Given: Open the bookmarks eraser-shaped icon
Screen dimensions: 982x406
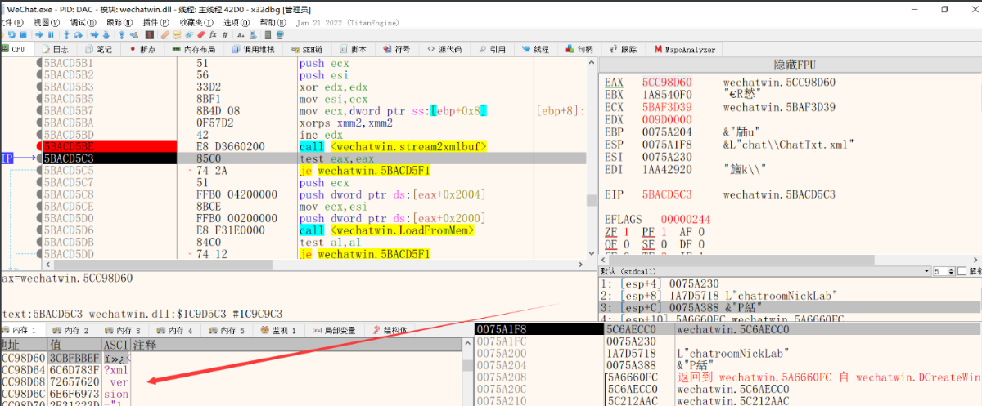Looking at the screenshot, I should (x=200, y=35).
